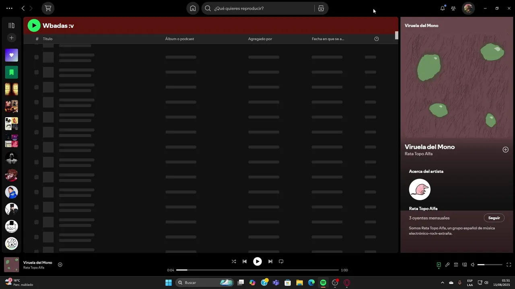515x289 pixels.
Task: Open Microsoft Store from taskbar
Action: [x=288, y=283]
